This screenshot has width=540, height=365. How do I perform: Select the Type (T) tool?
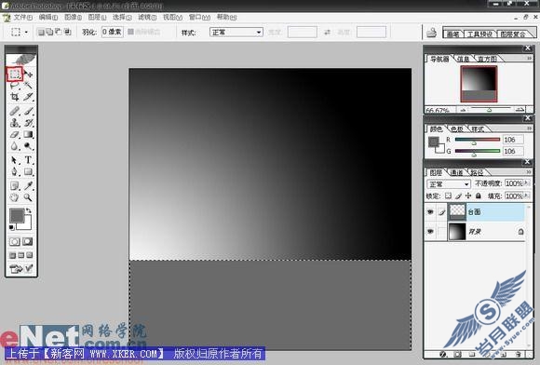28,160
